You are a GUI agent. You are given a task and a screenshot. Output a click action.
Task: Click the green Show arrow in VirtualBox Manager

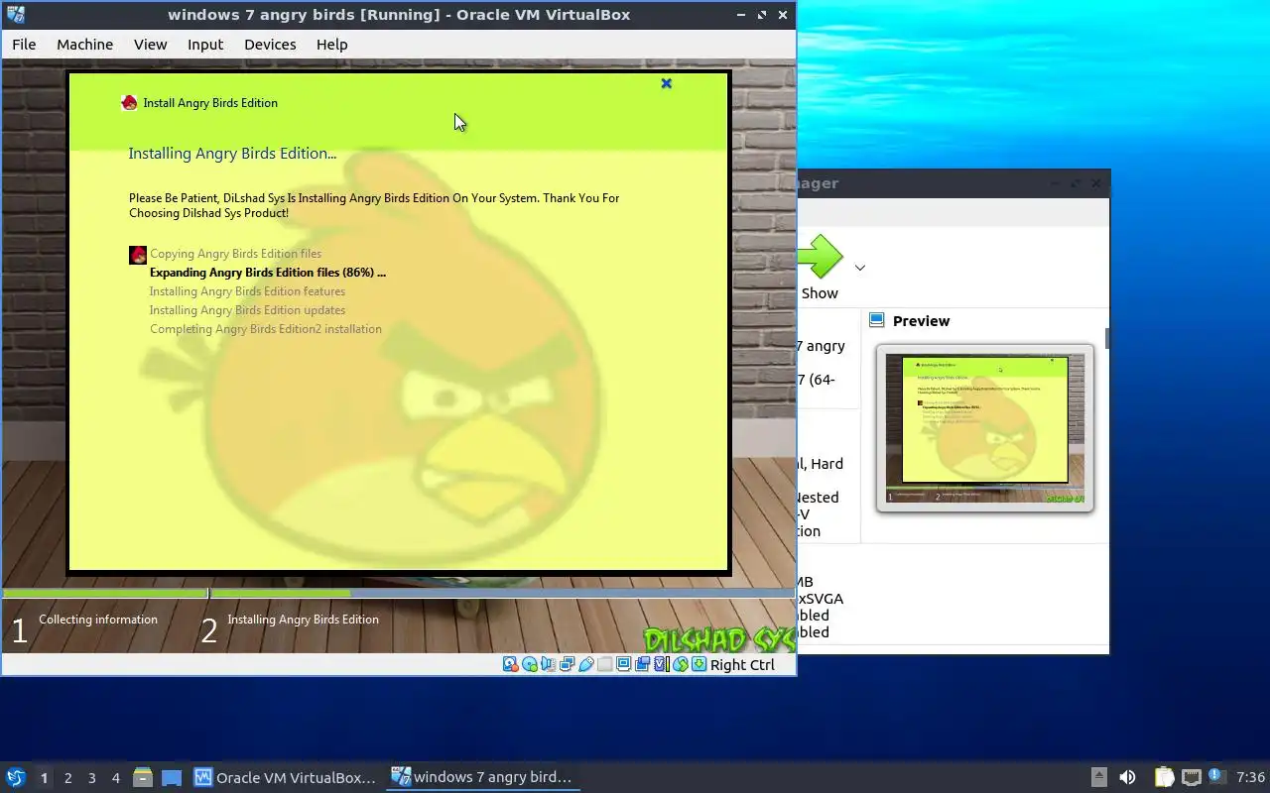tap(820, 257)
